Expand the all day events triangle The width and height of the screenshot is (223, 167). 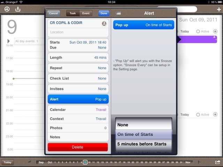(x=9, y=41)
